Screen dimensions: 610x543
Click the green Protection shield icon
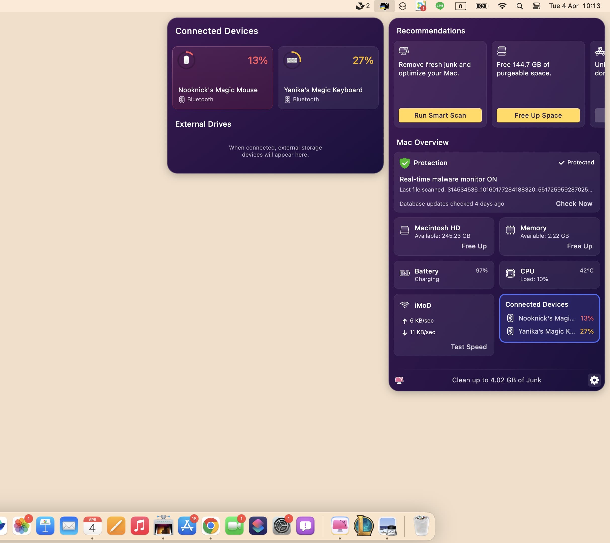click(x=404, y=163)
